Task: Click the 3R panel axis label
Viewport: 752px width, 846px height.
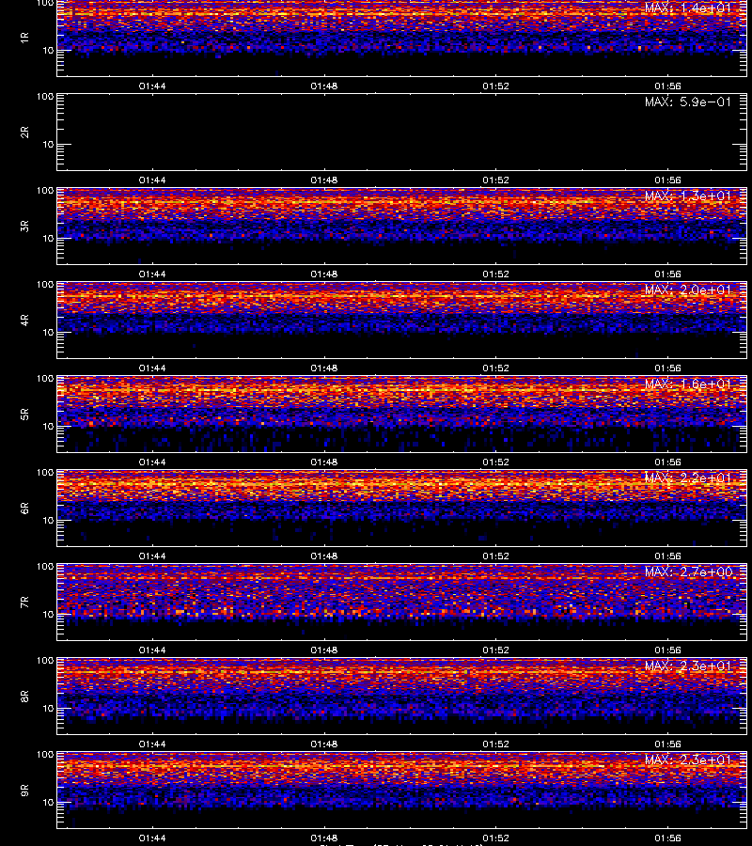Action: pos(24,226)
